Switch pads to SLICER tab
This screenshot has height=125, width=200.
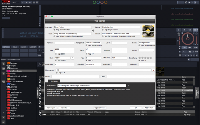[x=24, y=47]
